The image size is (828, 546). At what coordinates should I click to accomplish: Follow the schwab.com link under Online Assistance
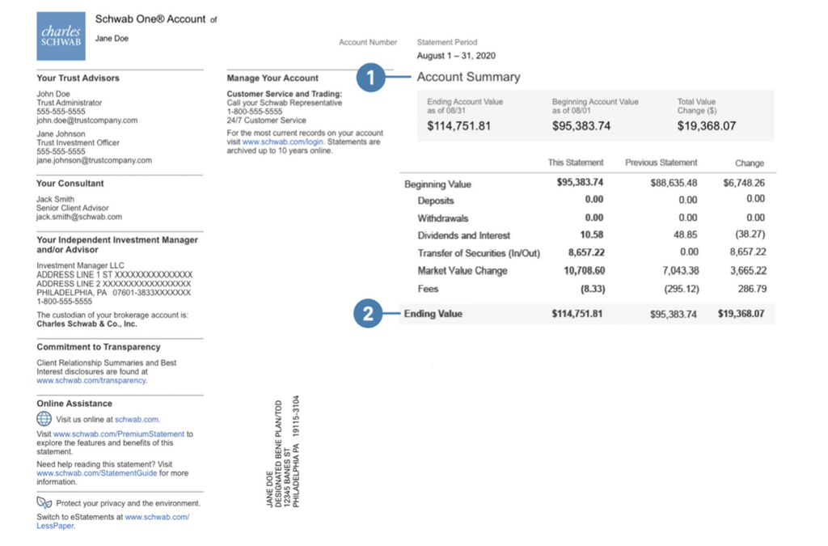click(137, 419)
